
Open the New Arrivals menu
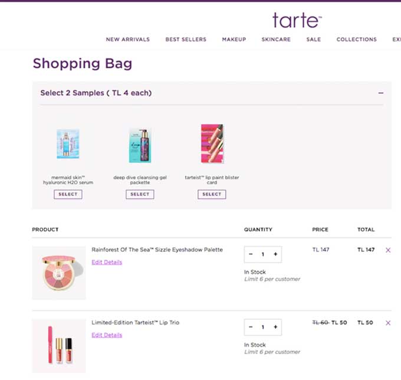pyautogui.click(x=128, y=40)
